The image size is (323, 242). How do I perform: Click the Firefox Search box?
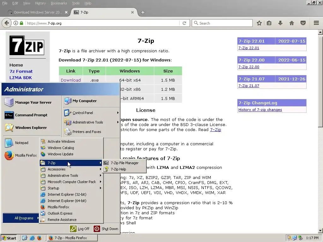point(222,23)
